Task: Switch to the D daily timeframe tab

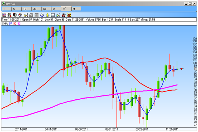Action: coord(56,9)
